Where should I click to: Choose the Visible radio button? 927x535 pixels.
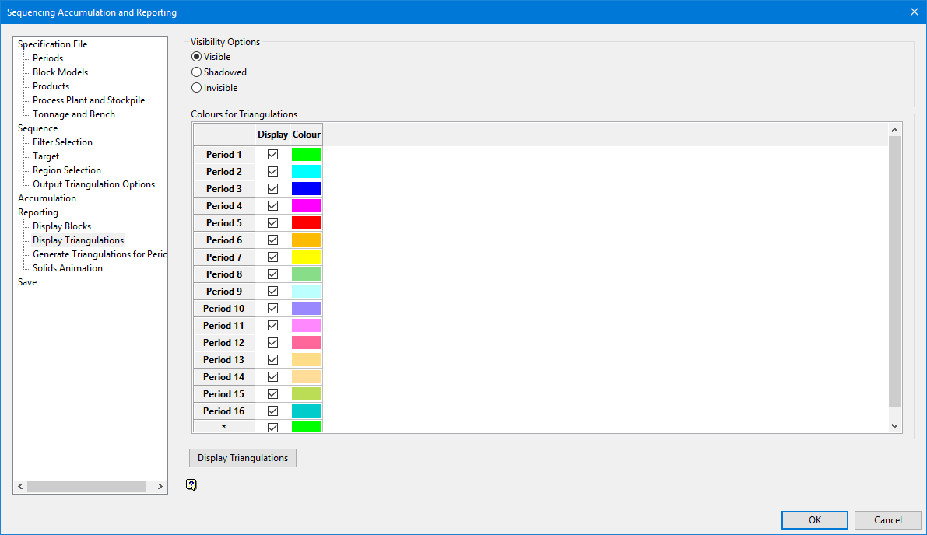coord(196,57)
